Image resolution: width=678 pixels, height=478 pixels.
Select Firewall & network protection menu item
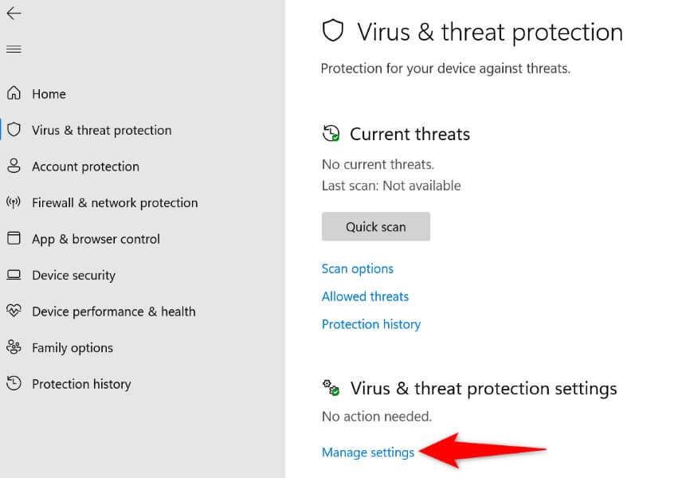click(x=115, y=202)
